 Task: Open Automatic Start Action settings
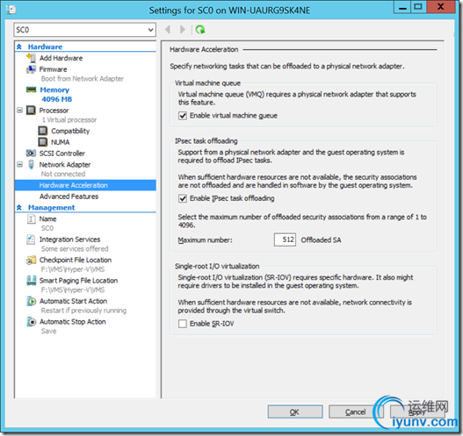pos(73,301)
